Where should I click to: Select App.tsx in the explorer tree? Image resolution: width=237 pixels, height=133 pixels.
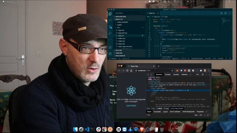pos(121,35)
